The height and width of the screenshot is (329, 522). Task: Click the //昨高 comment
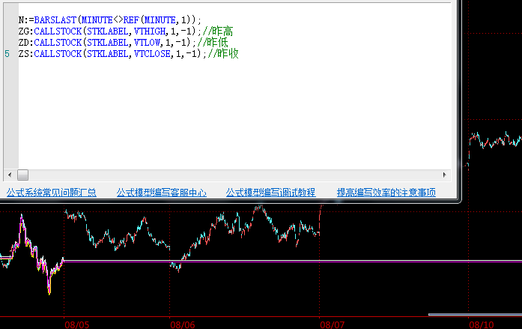(x=218, y=31)
